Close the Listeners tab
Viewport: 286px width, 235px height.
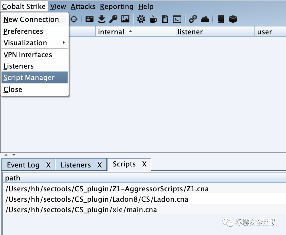tap(99, 165)
